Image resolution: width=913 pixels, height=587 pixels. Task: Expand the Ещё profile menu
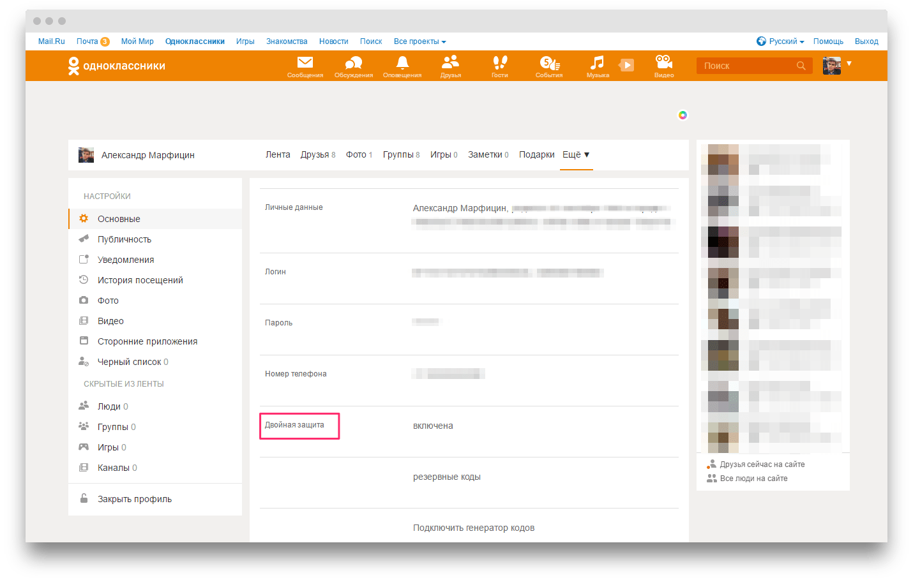coord(576,154)
